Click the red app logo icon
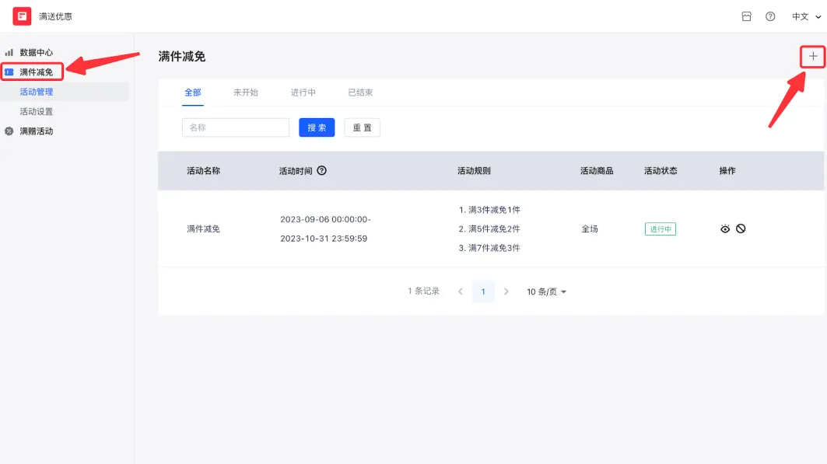Image resolution: width=827 pixels, height=464 pixels. point(22,16)
